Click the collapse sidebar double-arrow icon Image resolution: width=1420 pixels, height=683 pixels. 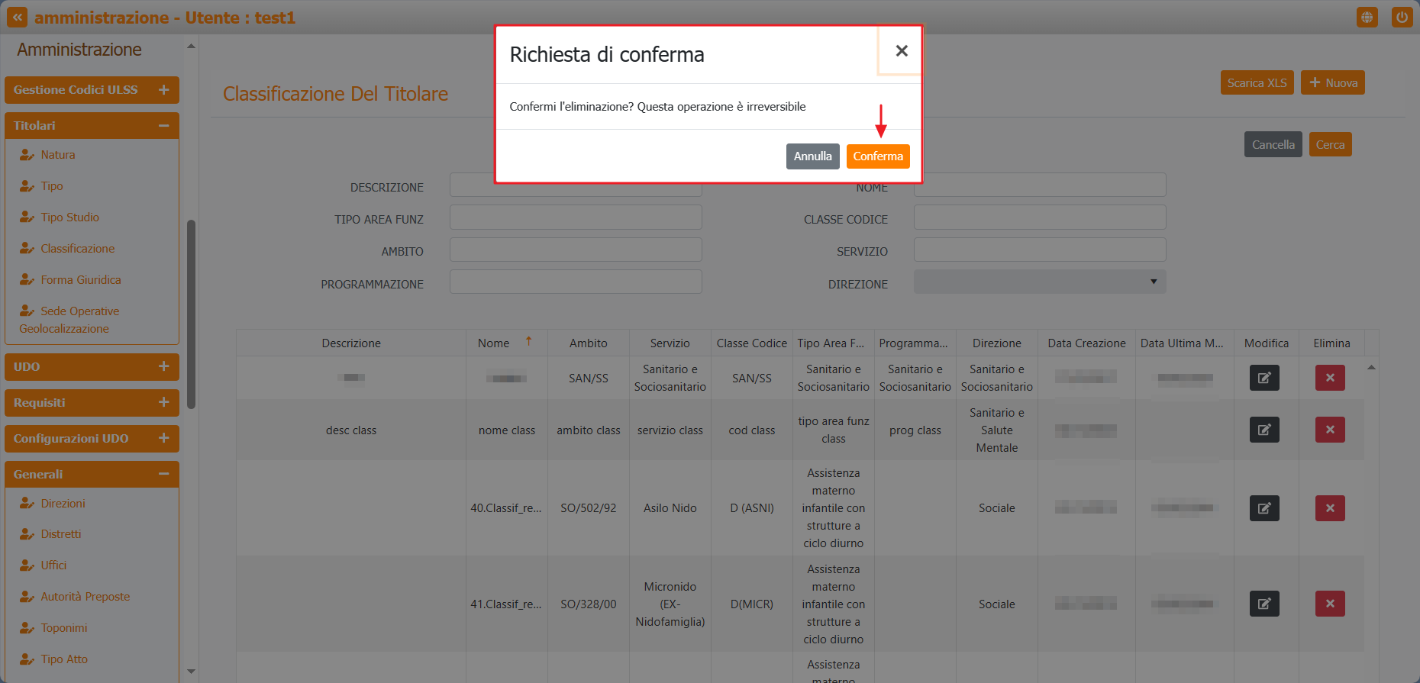click(17, 17)
